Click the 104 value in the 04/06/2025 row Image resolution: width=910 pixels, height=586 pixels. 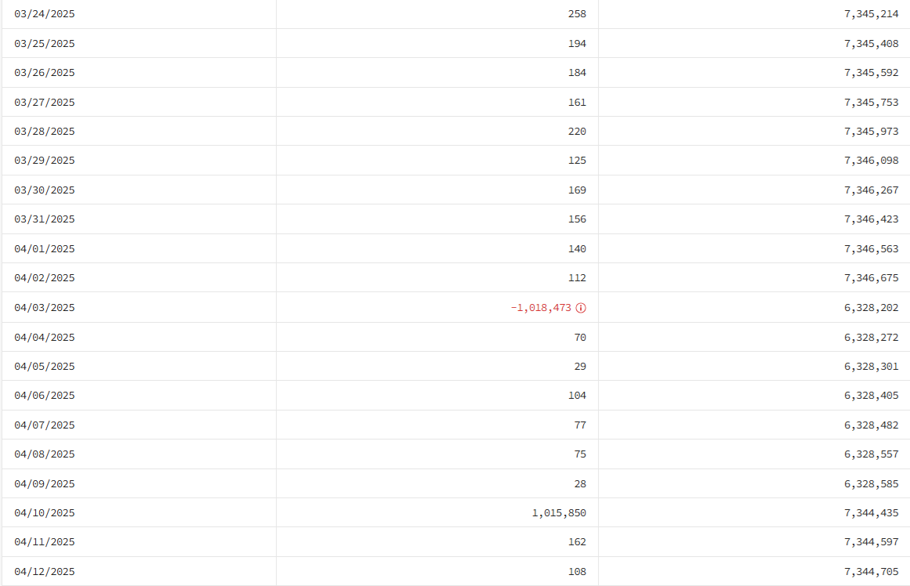[577, 396]
